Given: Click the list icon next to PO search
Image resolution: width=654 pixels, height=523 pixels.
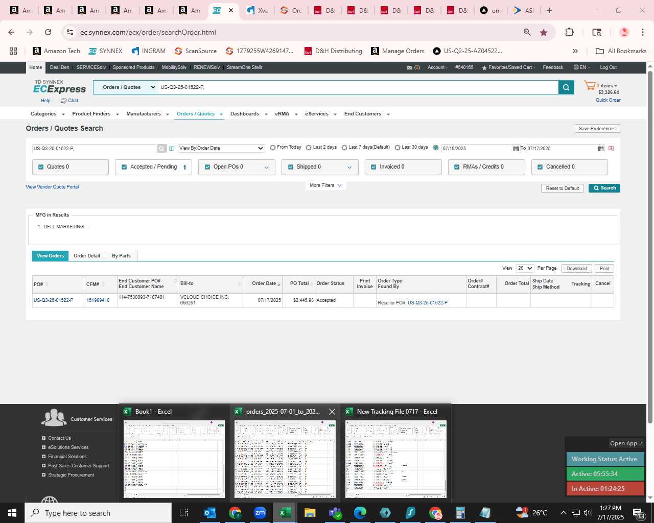Looking at the screenshot, I should [x=172, y=149].
